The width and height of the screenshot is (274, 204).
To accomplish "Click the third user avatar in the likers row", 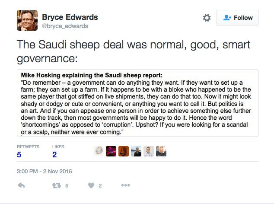I will (124, 151).
